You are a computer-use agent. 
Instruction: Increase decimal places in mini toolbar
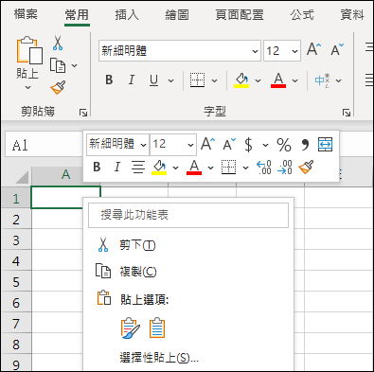click(x=264, y=167)
